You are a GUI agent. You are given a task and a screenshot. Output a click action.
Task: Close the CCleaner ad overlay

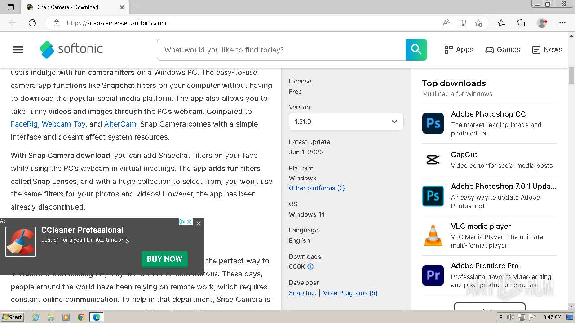(199, 223)
